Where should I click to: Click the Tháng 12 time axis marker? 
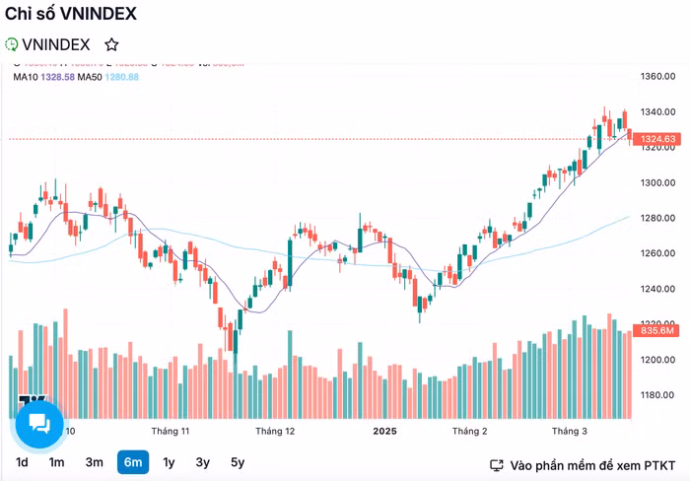[x=275, y=432]
